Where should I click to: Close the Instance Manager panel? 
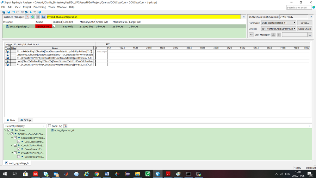pos(244,17)
